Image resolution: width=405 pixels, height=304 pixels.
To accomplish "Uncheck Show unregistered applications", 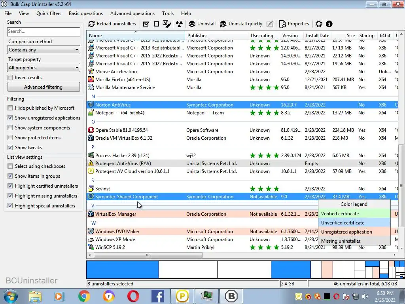I will (x=10, y=118).
